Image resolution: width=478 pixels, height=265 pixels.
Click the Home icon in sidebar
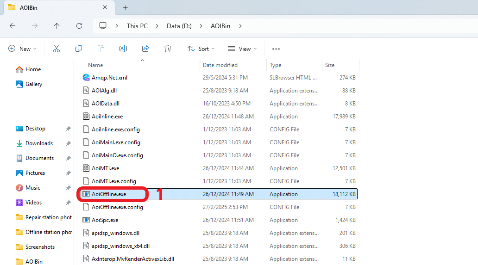(x=19, y=69)
